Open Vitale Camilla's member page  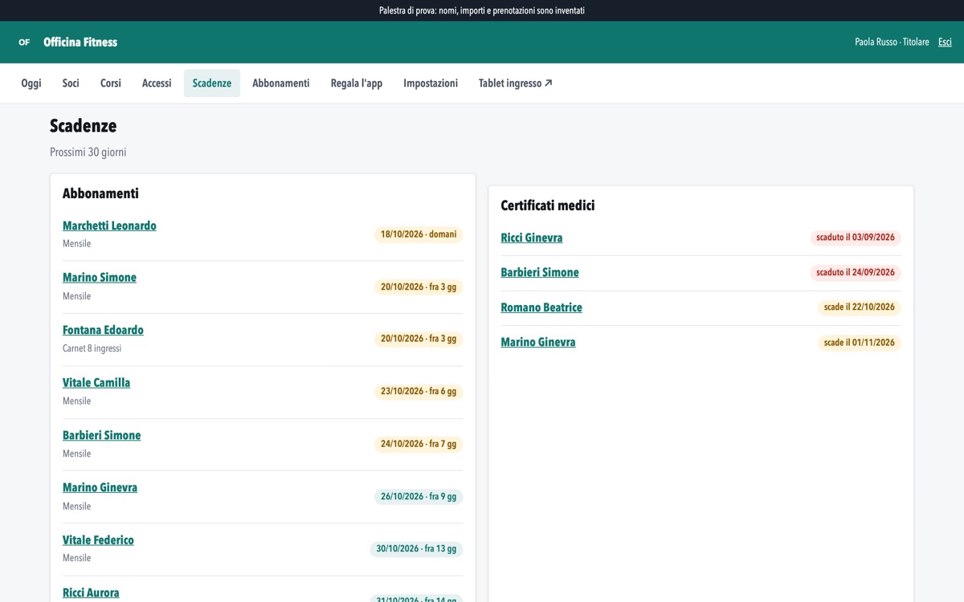coord(96,383)
